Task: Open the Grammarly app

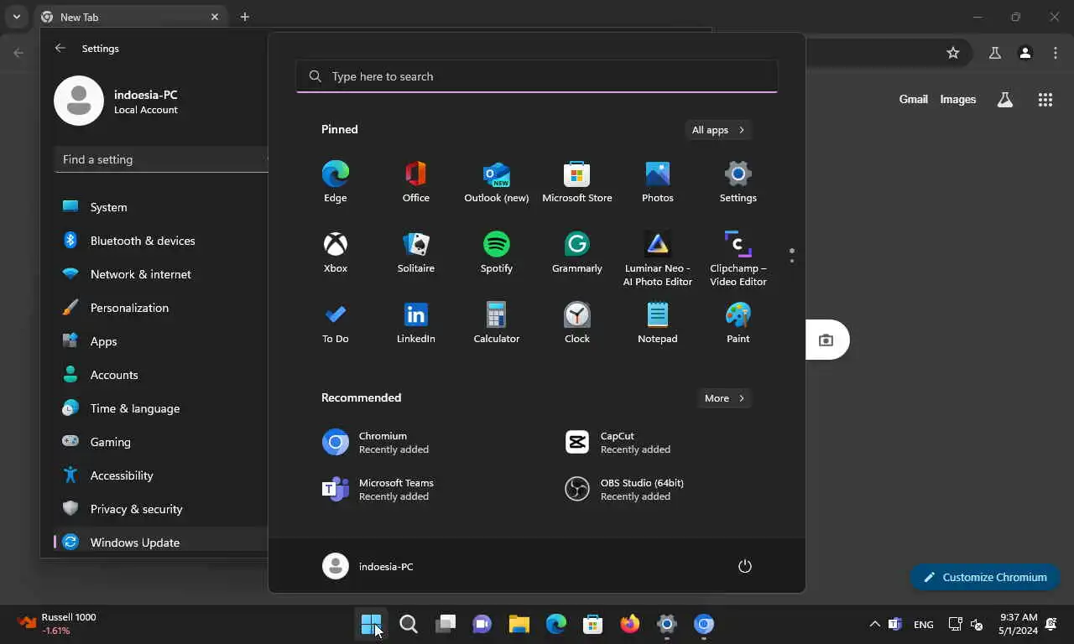Action: [x=576, y=252]
